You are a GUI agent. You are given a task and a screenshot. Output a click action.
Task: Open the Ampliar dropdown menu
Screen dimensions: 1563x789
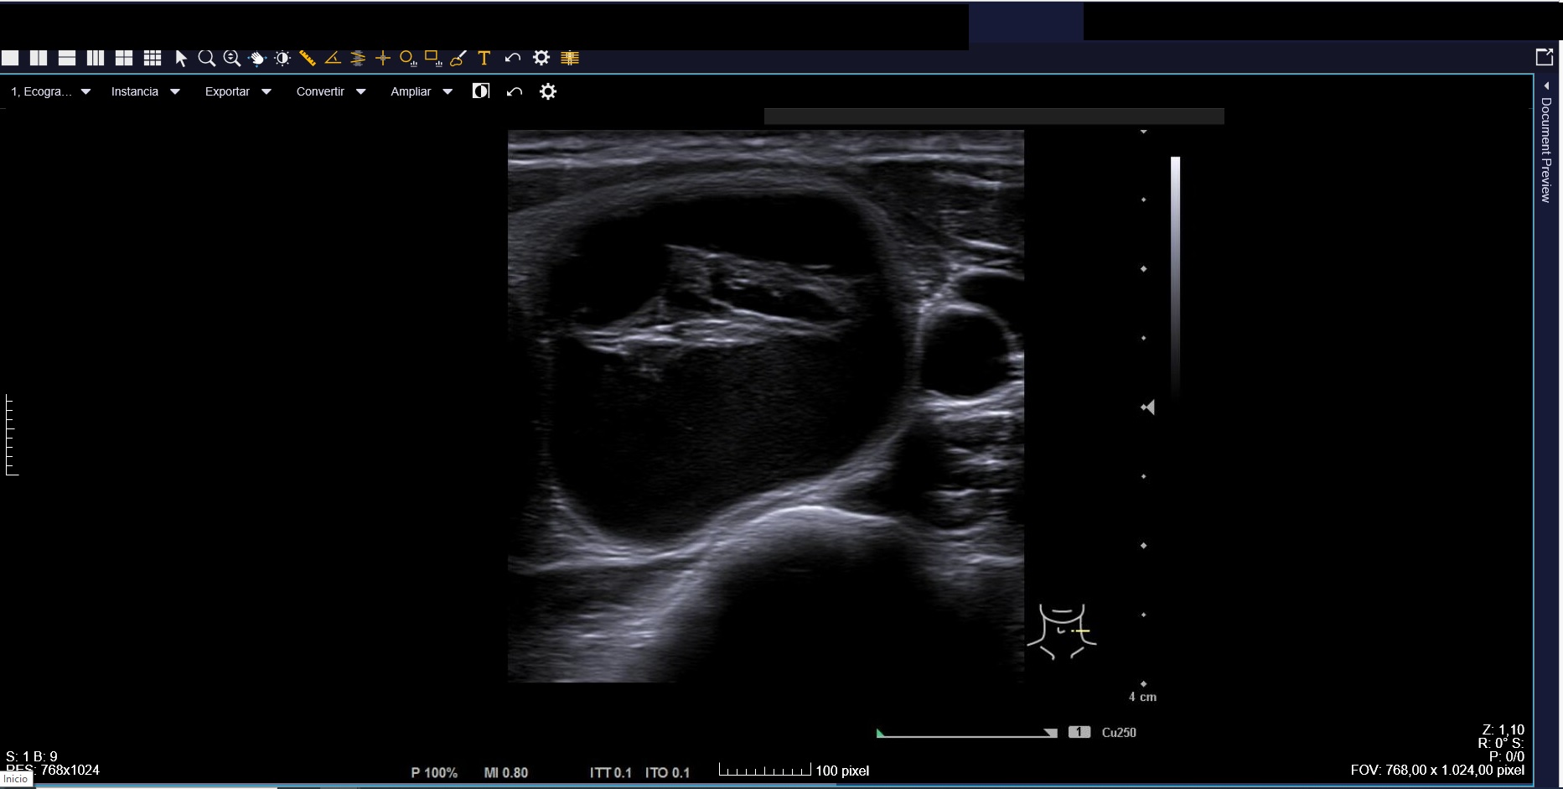point(421,91)
